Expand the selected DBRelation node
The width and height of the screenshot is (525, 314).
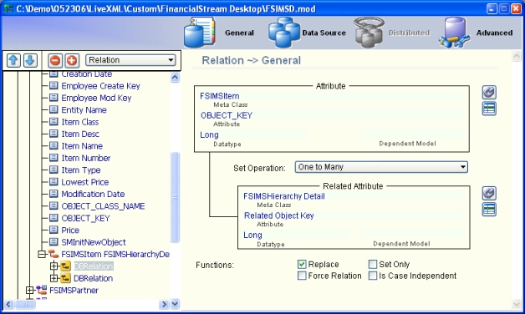coord(54,266)
